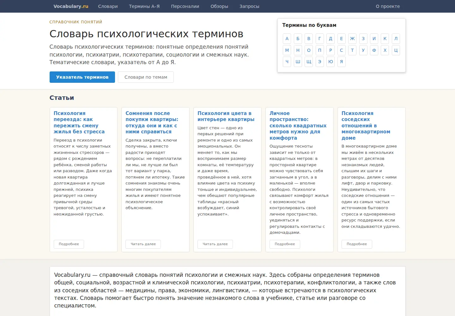Image resolution: width=455 pixels, height=316 pixels.
Task: Click the Словарь психологических терминов heading
Action: tap(146, 34)
